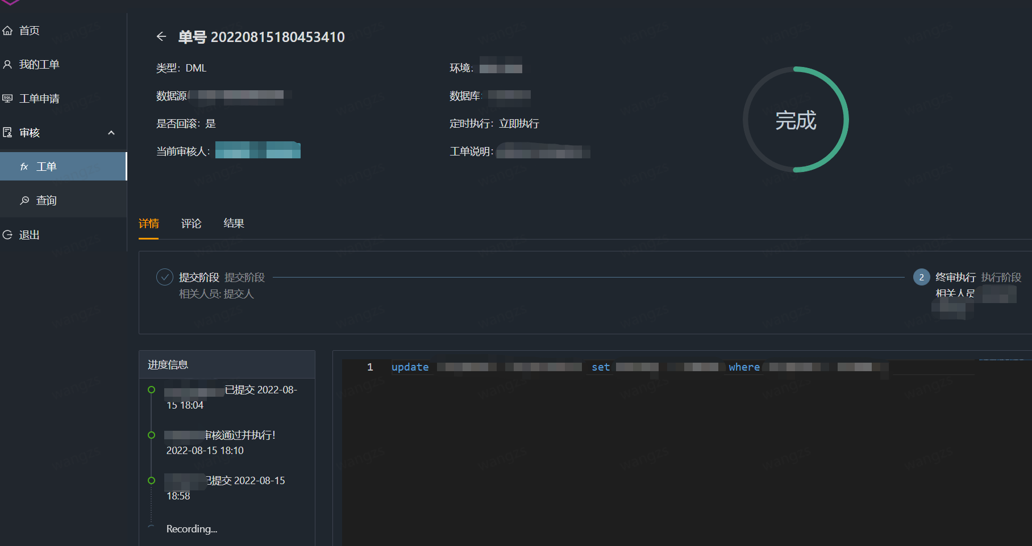Screen dimensions: 1032x546
Task: Click the 类型: DML field
Action: 181,68
